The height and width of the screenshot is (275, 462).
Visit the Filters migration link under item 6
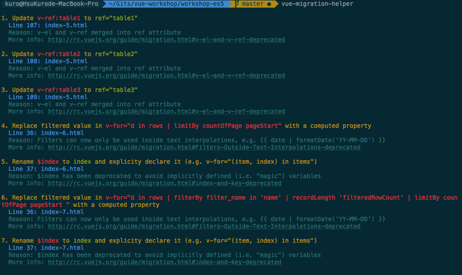point(204,227)
